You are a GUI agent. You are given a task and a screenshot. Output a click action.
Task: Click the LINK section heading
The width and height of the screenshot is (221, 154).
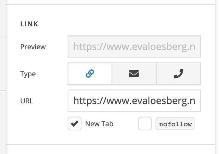(29, 24)
